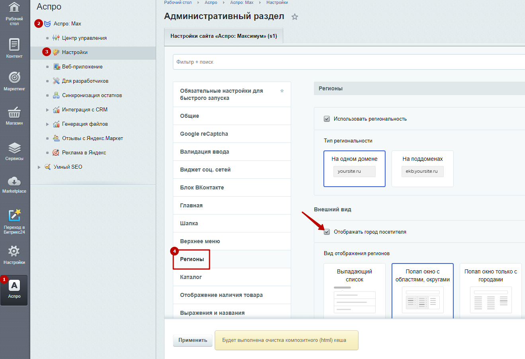Click the Аспро panel heading
525x359 pixels.
49,7
